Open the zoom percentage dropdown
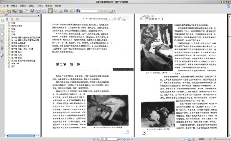 [208, 139]
